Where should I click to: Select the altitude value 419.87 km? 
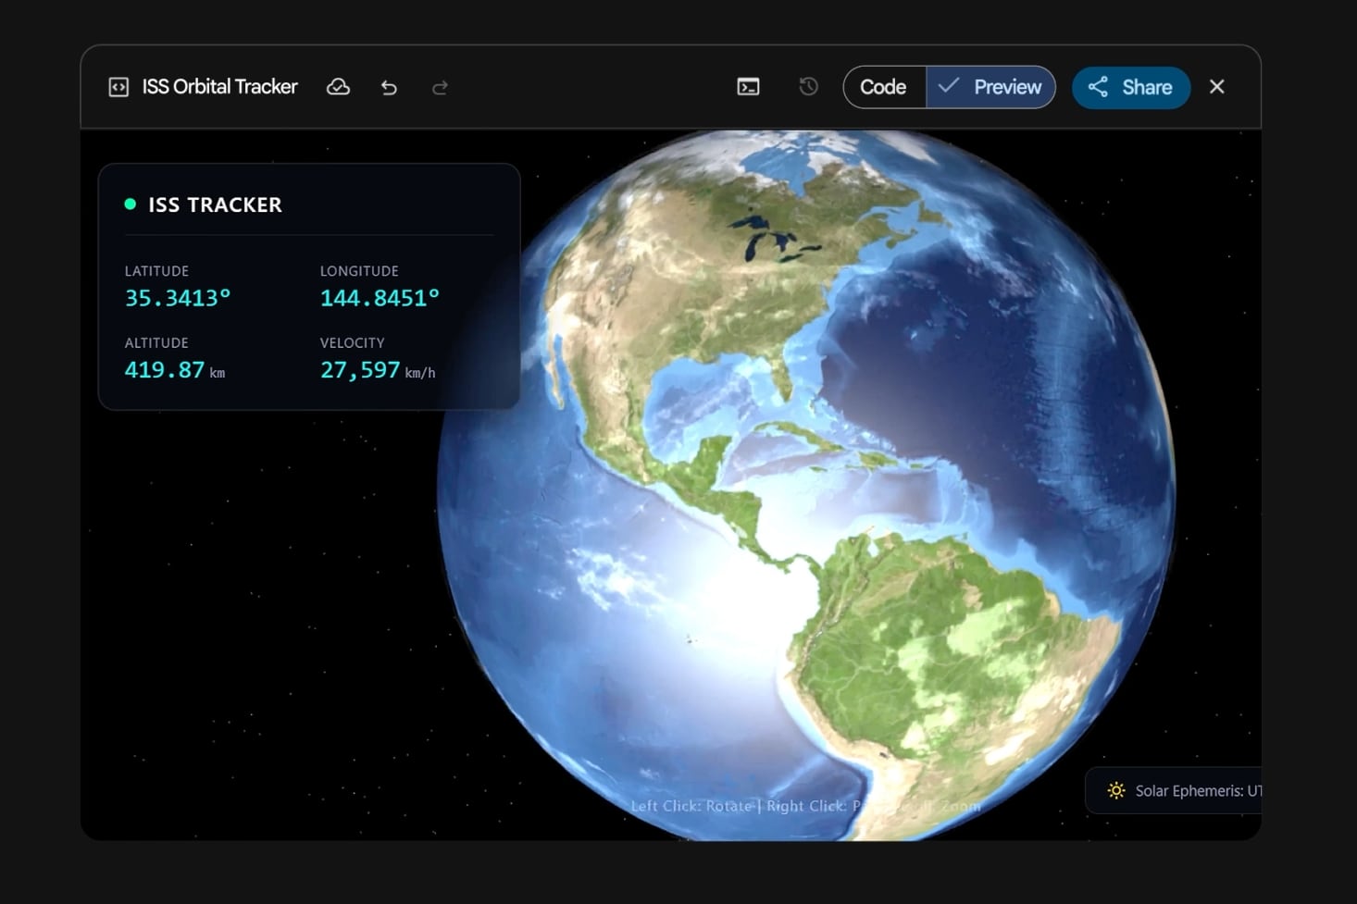pos(175,370)
